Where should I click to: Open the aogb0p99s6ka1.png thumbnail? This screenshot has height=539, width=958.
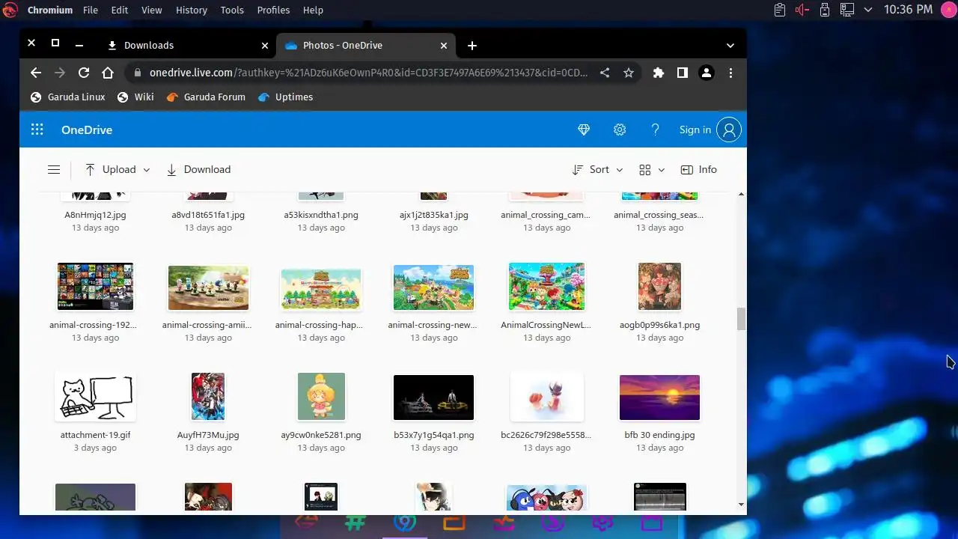[659, 286]
